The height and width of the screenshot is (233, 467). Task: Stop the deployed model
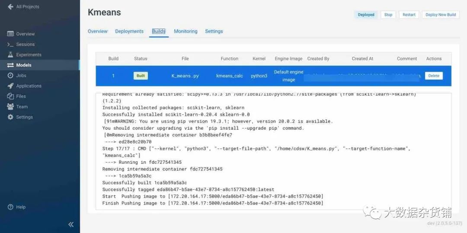tap(388, 15)
